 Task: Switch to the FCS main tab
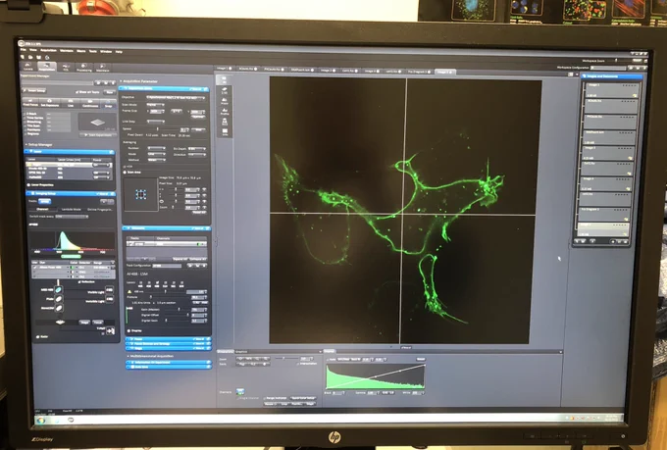[66, 67]
